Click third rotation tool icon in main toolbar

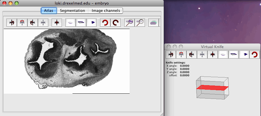pos(33,23)
